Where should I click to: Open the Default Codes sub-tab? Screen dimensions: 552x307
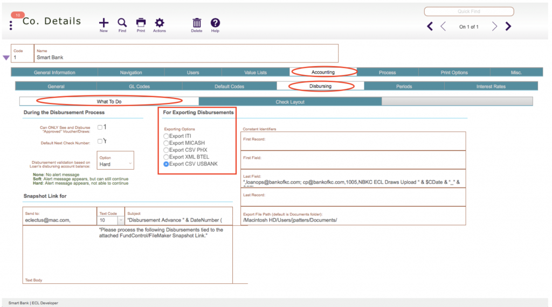230,86
